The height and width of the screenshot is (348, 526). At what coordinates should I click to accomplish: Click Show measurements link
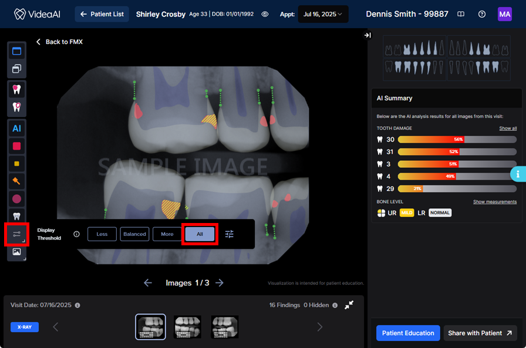point(495,202)
